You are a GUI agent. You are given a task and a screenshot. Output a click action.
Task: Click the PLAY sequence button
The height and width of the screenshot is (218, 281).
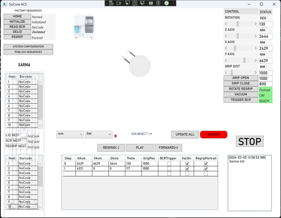(140, 148)
